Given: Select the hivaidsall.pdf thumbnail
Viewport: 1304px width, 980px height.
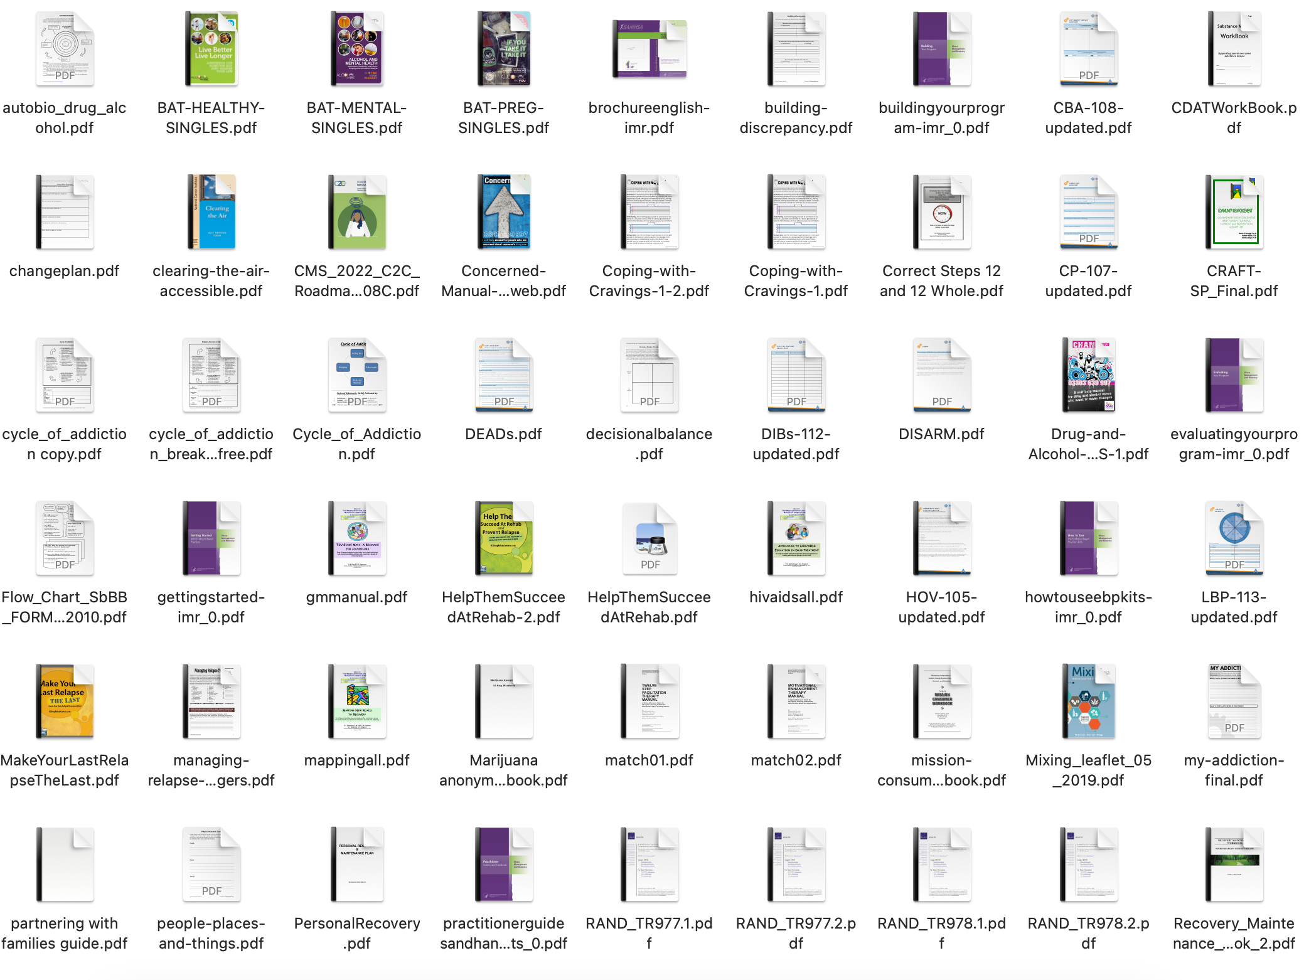Looking at the screenshot, I should (x=796, y=538).
